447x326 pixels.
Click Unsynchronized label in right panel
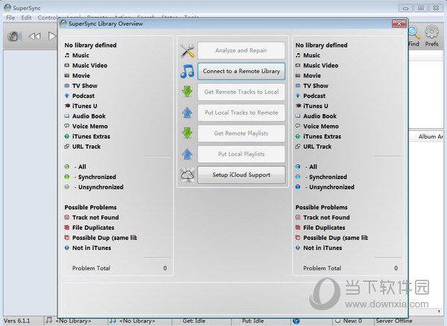(x=332, y=187)
